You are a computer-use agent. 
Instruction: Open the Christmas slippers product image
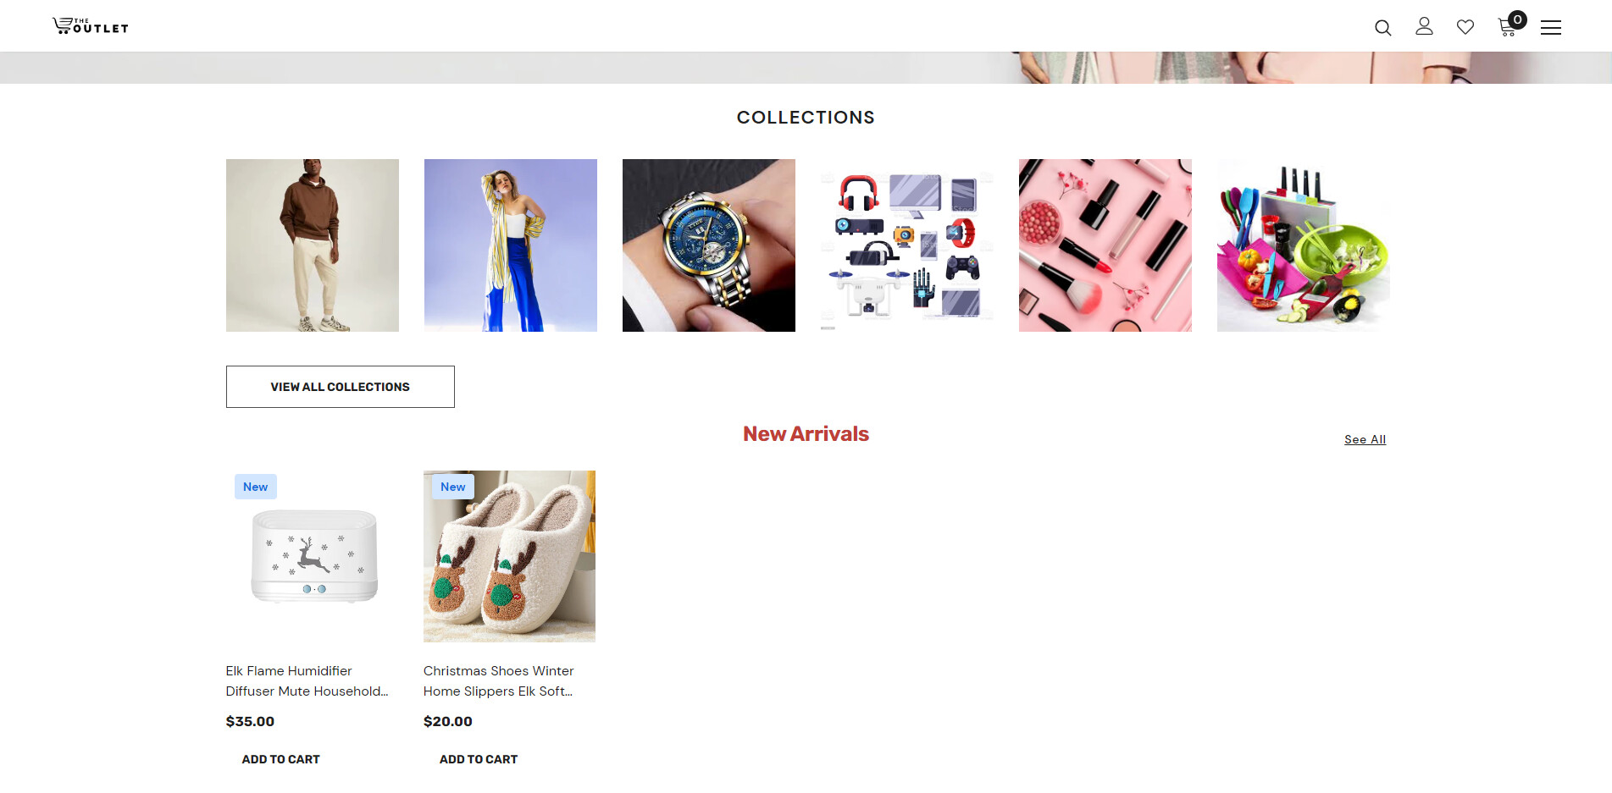[x=509, y=556]
